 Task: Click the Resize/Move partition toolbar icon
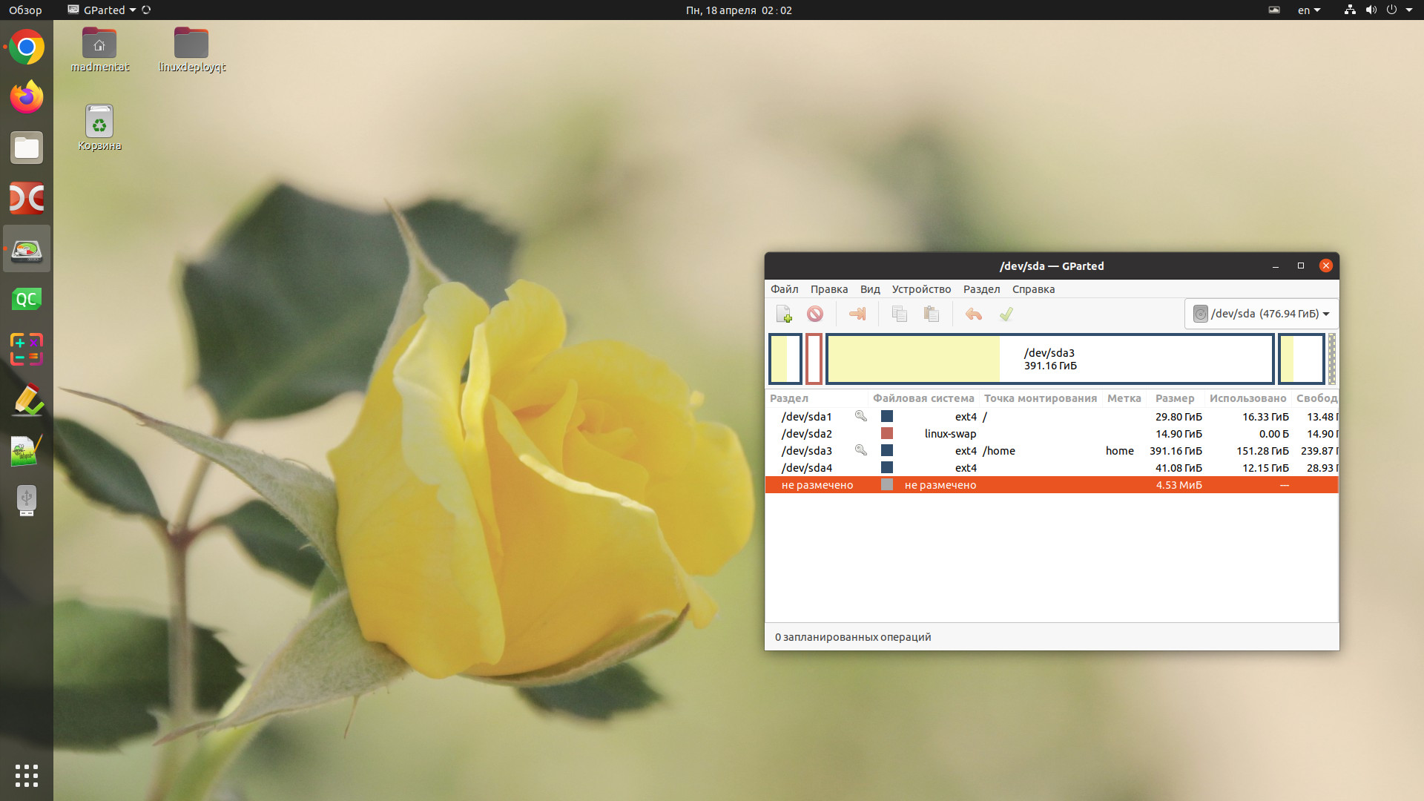point(857,314)
